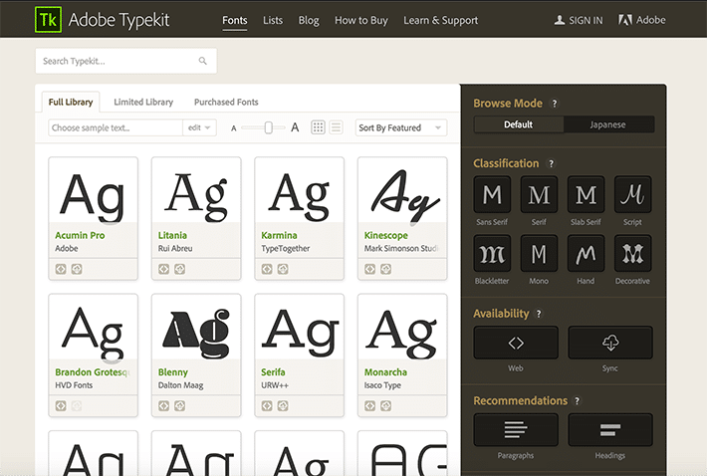The height and width of the screenshot is (476, 707).
Task: Click the Search Typekit input field
Action: pos(126,61)
